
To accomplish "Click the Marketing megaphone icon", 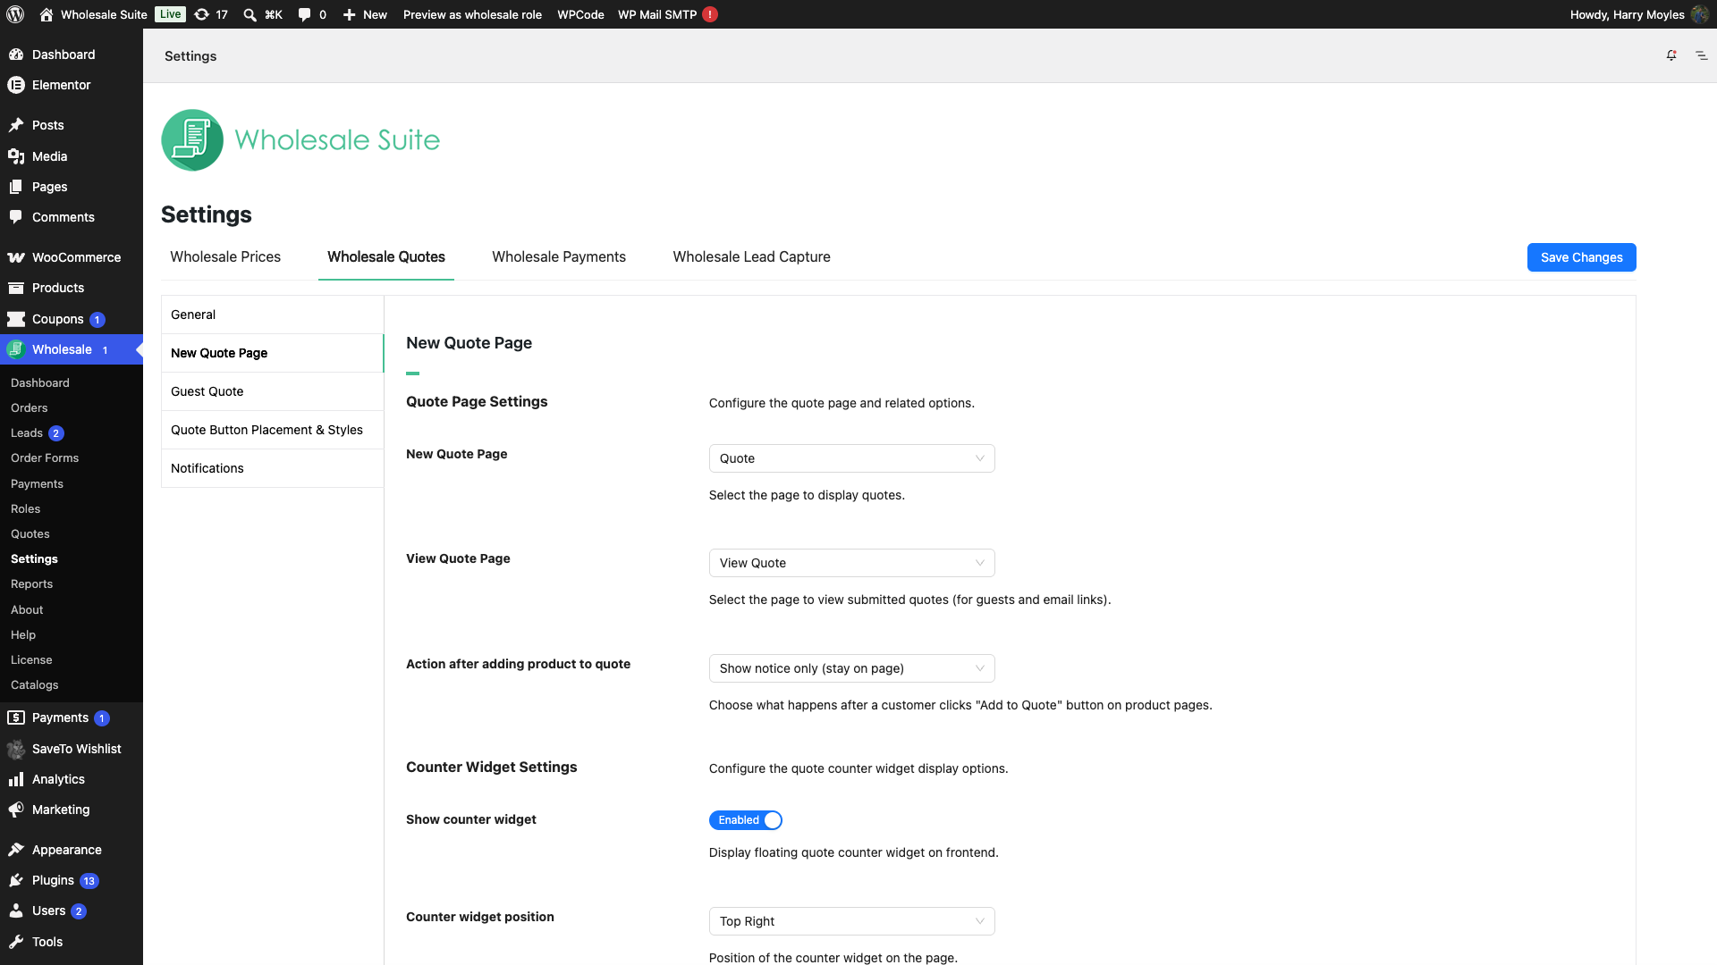I will 16,810.
